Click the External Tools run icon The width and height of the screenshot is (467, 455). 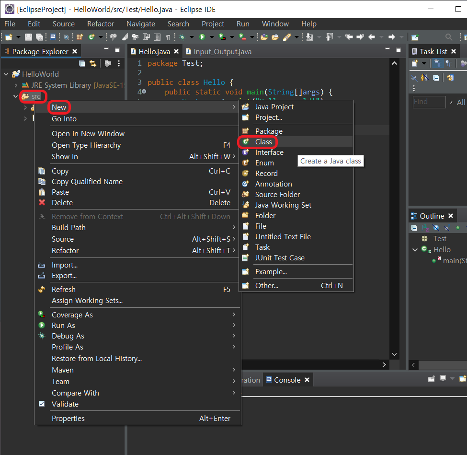[242, 37]
